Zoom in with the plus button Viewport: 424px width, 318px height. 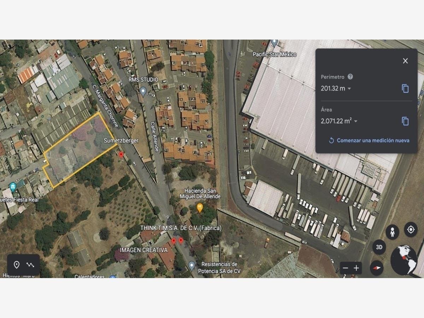click(x=356, y=268)
